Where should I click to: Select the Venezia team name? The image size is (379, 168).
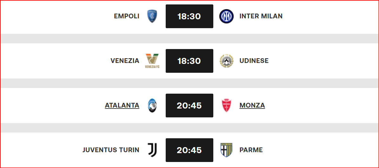pyautogui.click(x=125, y=61)
